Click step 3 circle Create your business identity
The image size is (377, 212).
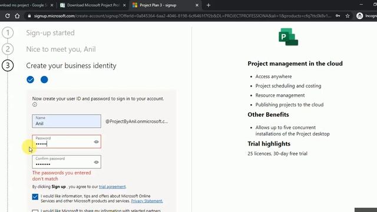click(8, 65)
